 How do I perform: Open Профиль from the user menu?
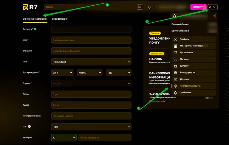(x=194, y=39)
